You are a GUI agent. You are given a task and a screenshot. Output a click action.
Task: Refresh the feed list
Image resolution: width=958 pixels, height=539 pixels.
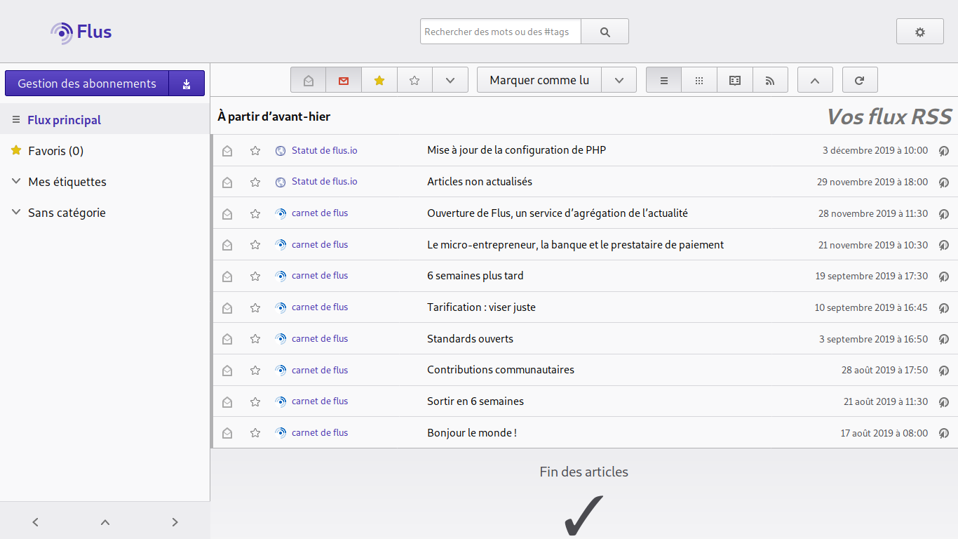click(x=860, y=79)
